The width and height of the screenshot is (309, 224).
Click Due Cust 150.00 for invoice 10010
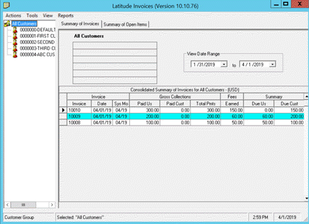[x=289, y=110]
